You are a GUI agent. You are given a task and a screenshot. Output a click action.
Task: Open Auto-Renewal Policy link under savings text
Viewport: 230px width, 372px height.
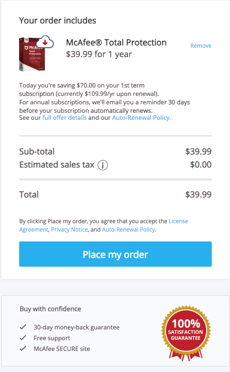point(141,117)
